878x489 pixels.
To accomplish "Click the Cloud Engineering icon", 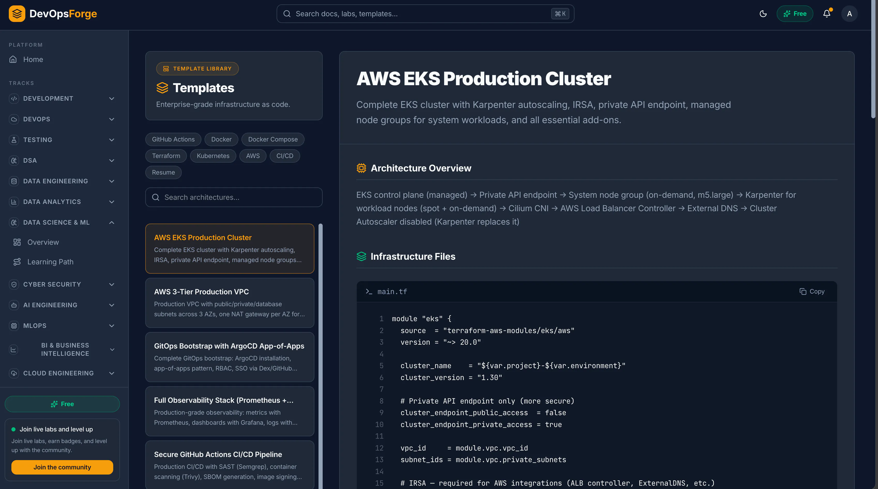I will pos(14,373).
